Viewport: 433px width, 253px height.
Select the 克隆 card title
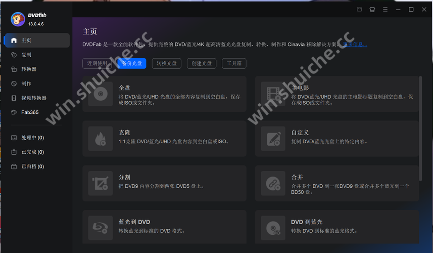click(124, 133)
